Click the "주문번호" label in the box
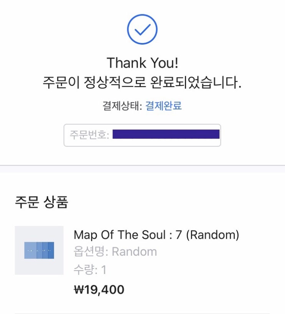Image resolution: width=285 pixels, height=314 pixels. click(90, 135)
